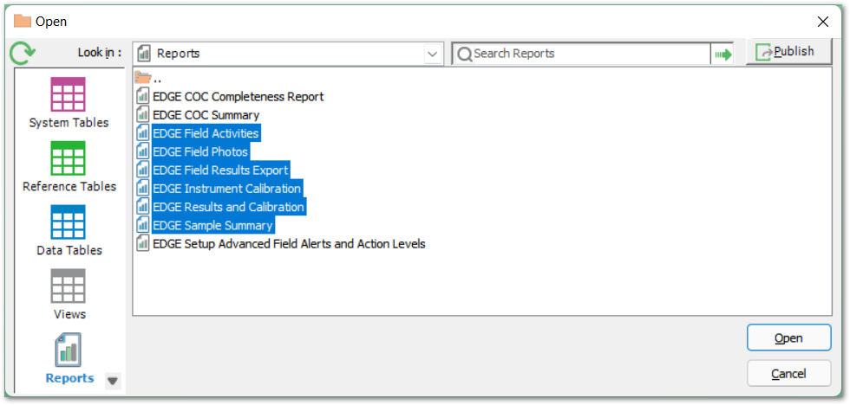
Task: Close the Open dialog window
Action: (x=823, y=22)
